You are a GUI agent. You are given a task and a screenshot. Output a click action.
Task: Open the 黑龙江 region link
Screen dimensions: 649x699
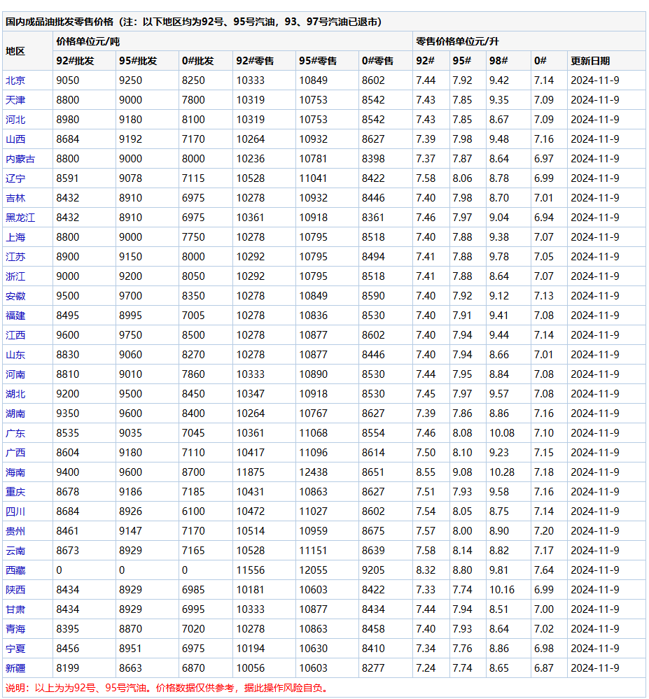point(20,218)
